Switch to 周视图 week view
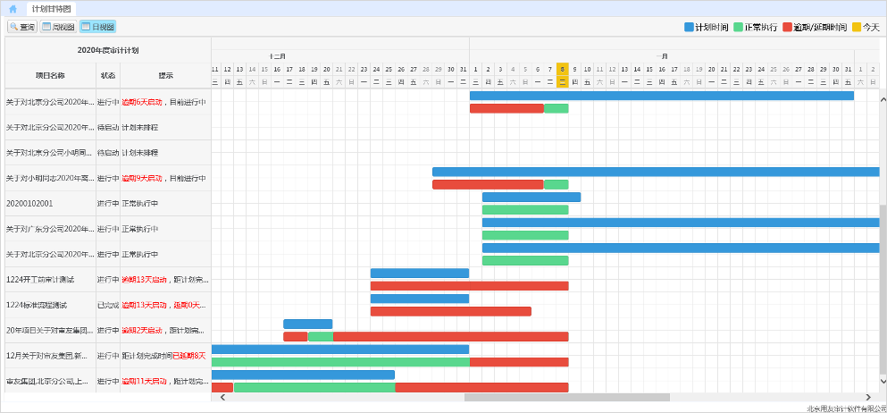Image resolution: width=887 pixels, height=413 pixels. click(59, 27)
